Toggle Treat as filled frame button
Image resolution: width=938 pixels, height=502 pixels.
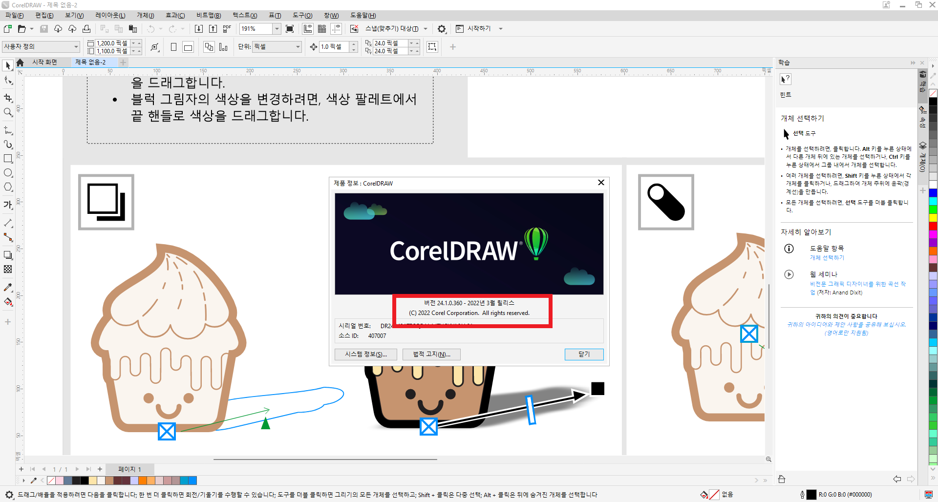click(x=432, y=47)
